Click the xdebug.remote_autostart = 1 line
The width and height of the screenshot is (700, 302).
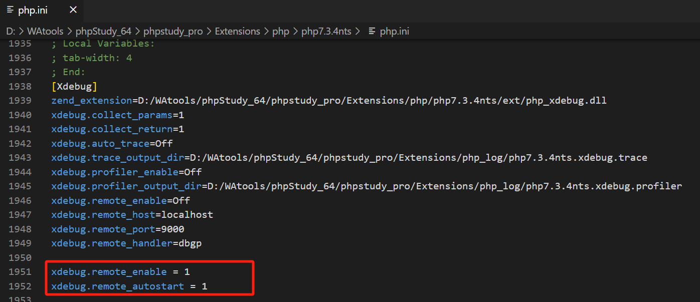129,286
